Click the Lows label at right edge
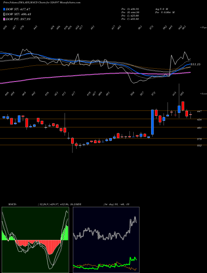Screen dimensions: 207x273 click(204, 93)
